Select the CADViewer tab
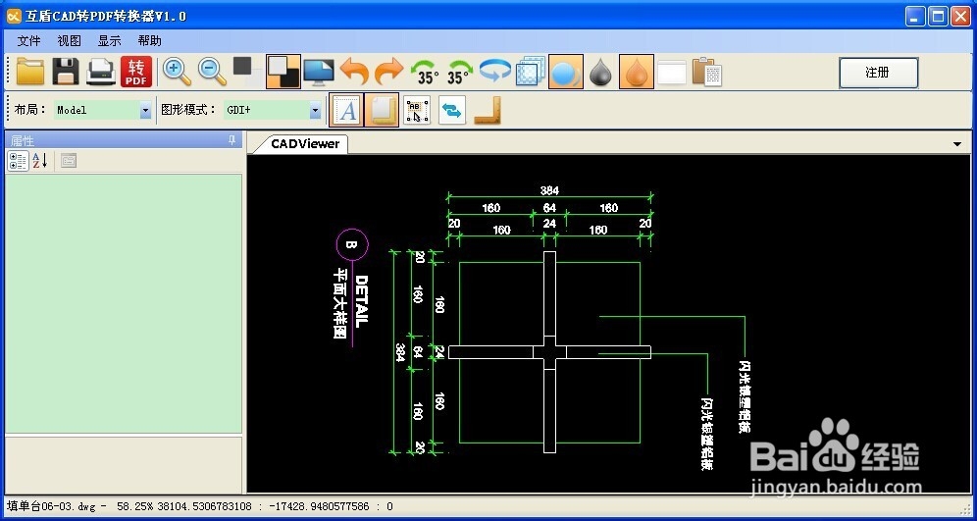Viewport: 977px width, 521px height. pyautogui.click(x=305, y=144)
